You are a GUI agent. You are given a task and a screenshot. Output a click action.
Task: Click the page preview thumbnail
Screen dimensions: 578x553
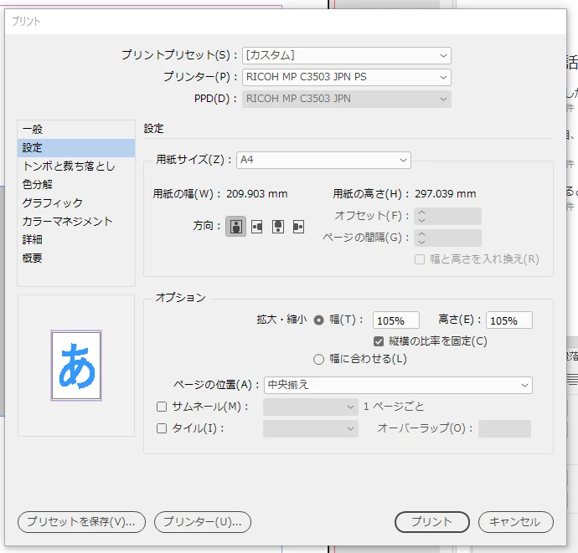[76, 366]
